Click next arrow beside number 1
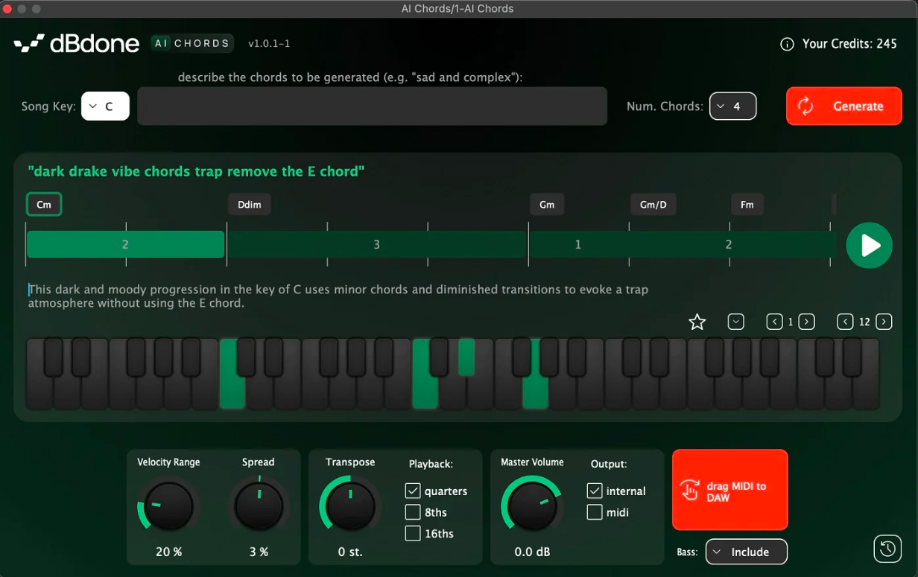Image resolution: width=918 pixels, height=577 pixels. click(x=806, y=322)
